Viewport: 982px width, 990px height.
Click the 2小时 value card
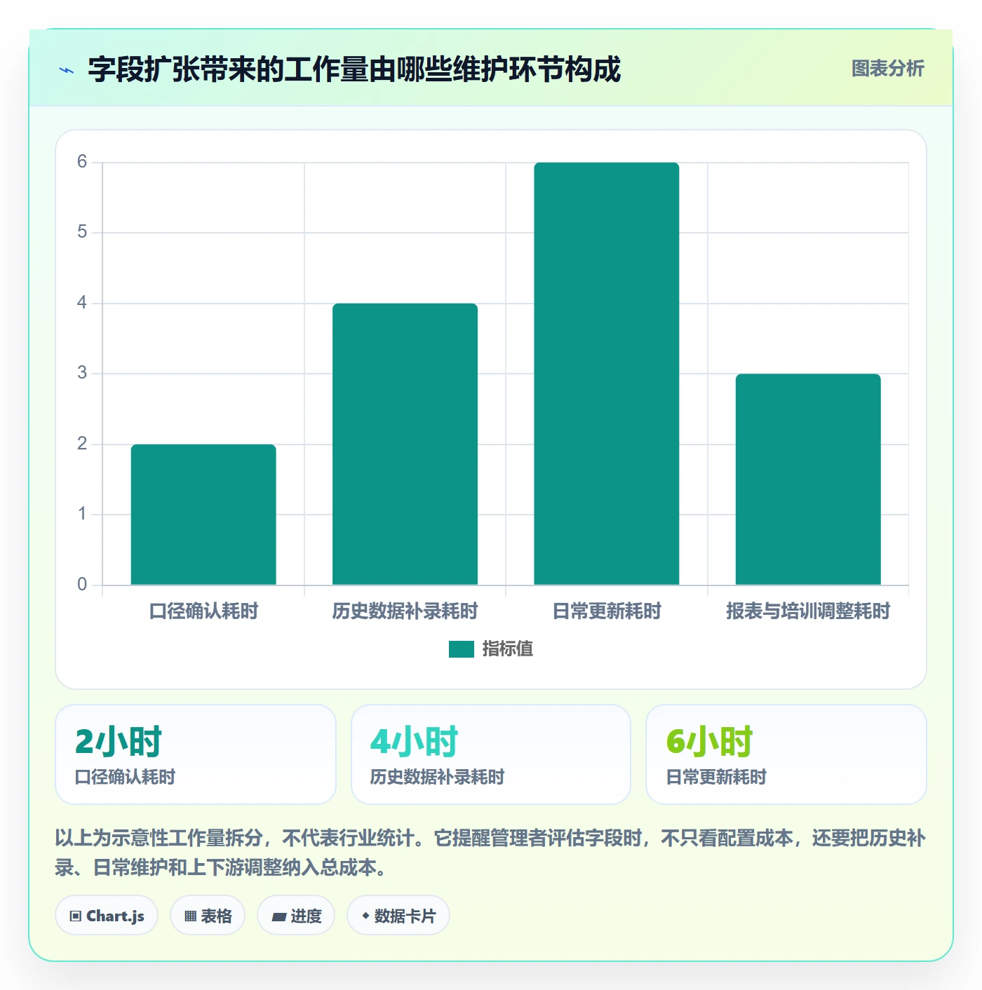[x=196, y=754]
